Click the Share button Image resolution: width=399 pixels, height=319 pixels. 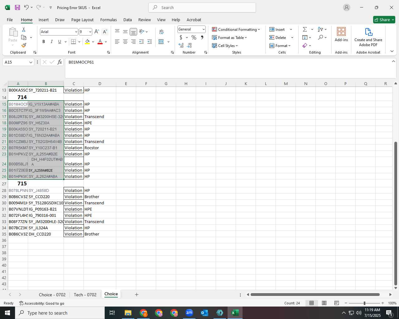[x=384, y=20]
